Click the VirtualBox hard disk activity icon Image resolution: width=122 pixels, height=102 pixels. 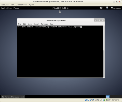pyautogui.click(x=86, y=100)
